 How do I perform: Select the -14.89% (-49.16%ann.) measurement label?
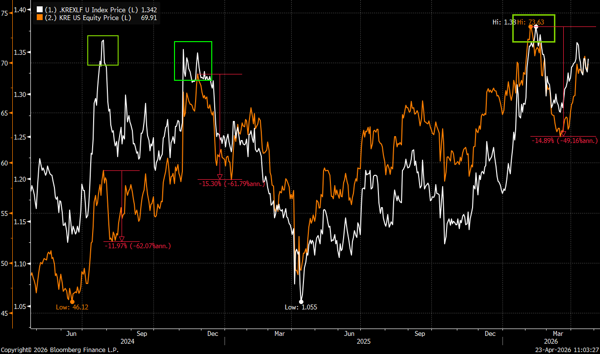[564, 141]
